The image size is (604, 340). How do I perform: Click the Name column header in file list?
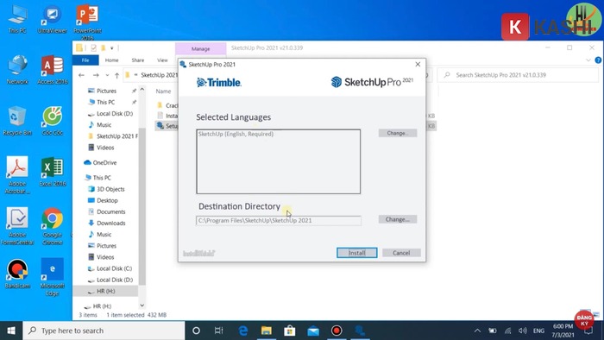tap(163, 91)
